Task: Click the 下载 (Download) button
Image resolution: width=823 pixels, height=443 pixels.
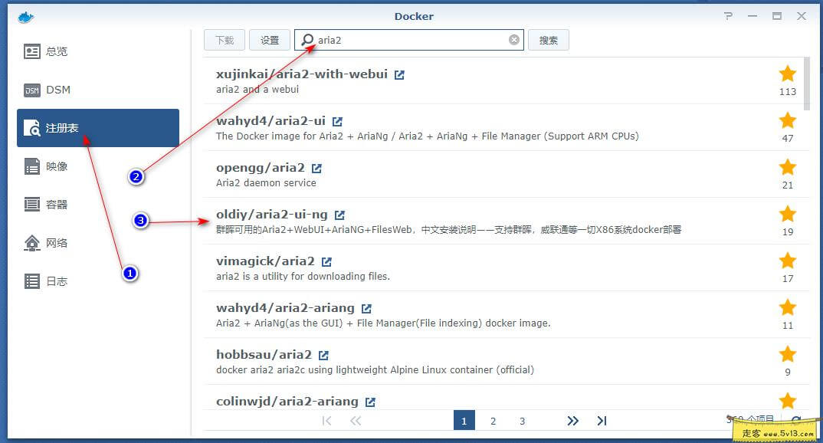Action: 224,40
